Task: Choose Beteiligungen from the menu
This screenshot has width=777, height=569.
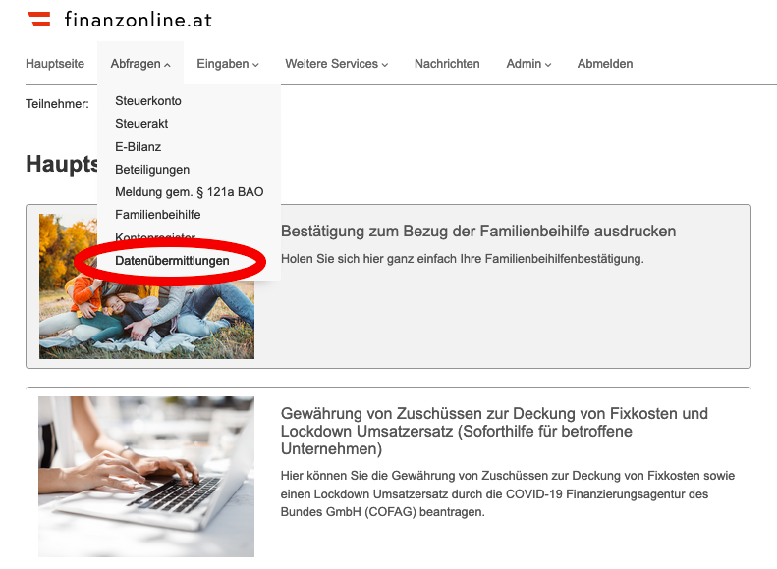Action: pos(152,169)
